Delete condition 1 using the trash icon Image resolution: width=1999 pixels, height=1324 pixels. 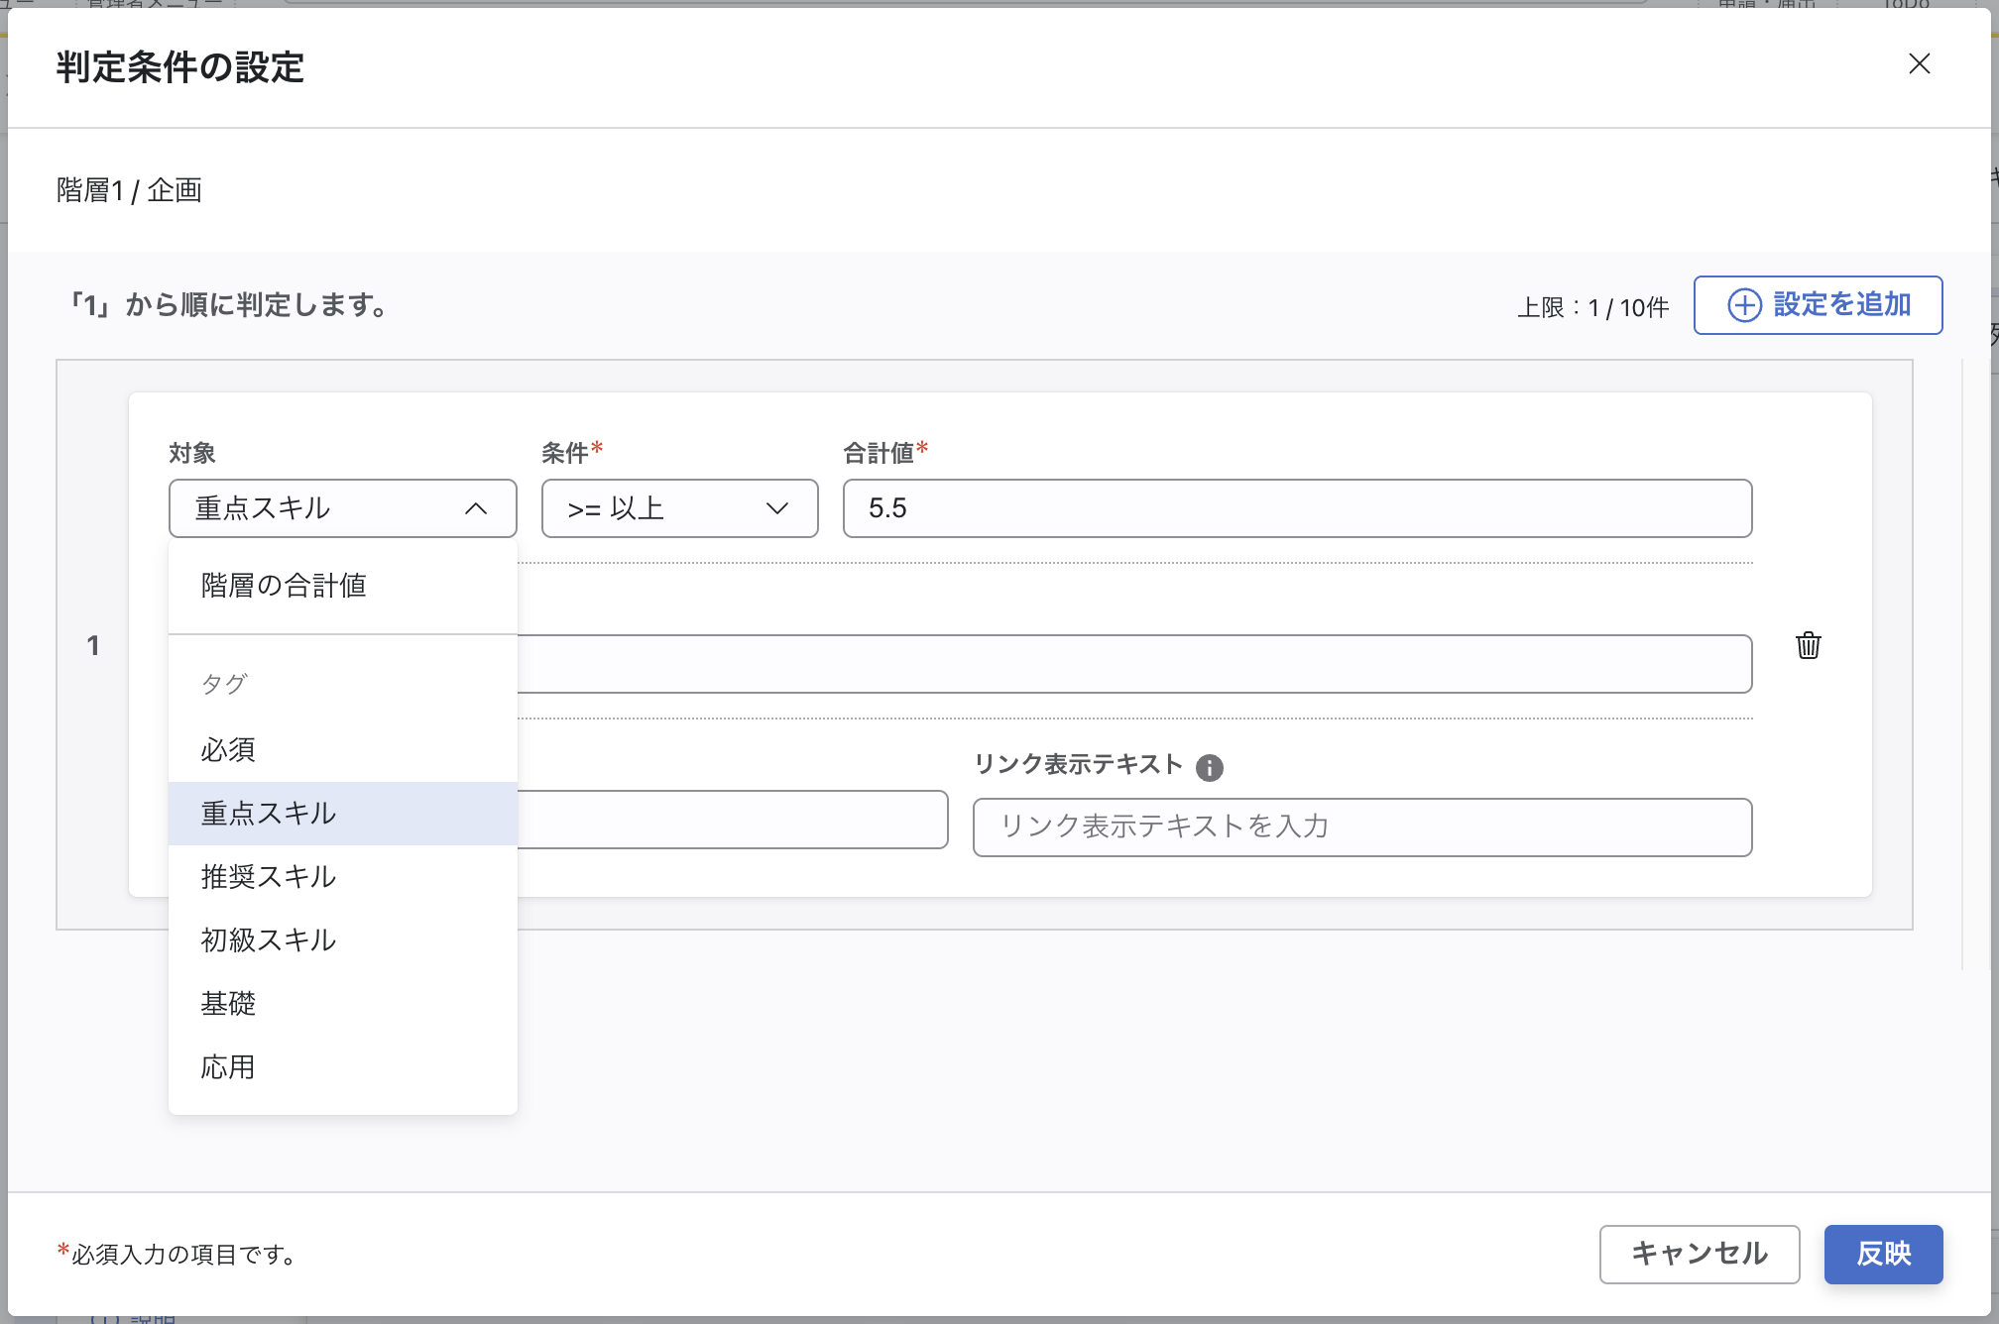(x=1808, y=647)
